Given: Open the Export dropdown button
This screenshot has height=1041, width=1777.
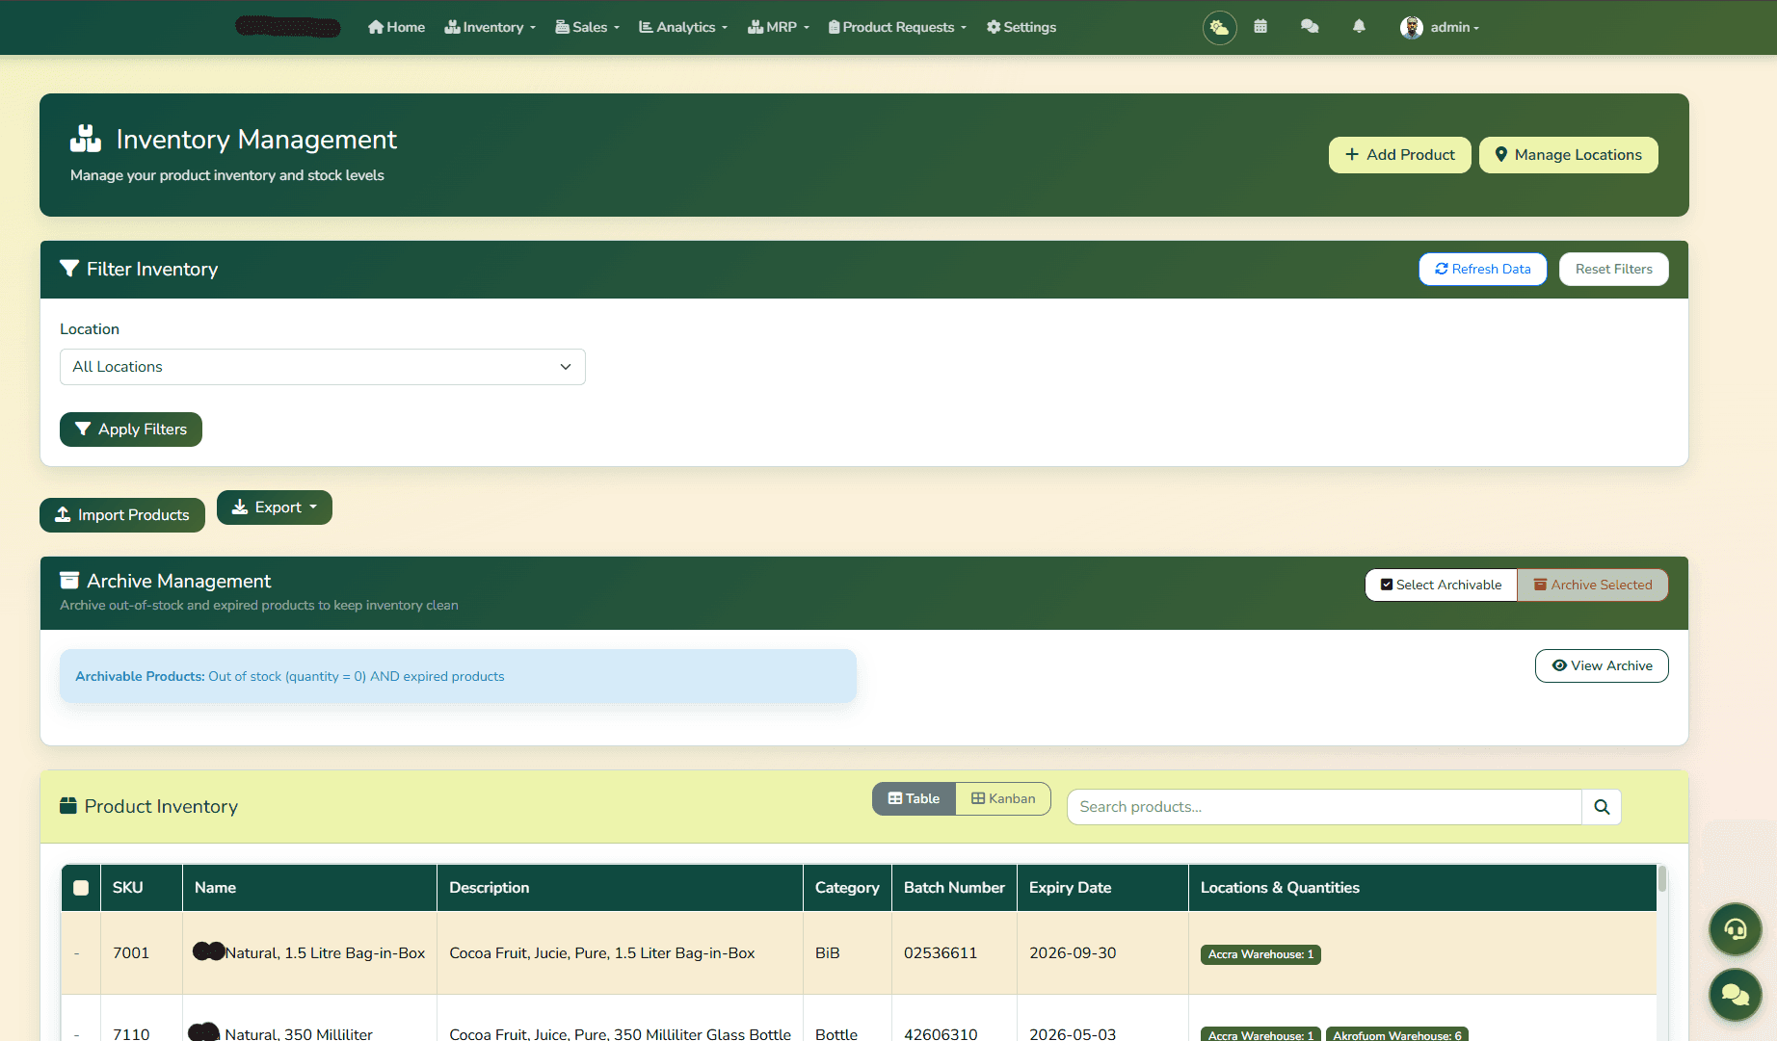Looking at the screenshot, I should [275, 507].
